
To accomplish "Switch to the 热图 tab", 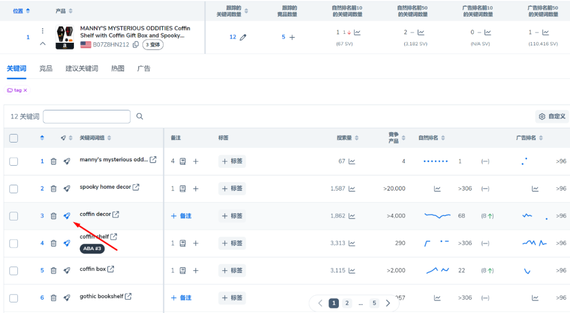I will tap(117, 68).
